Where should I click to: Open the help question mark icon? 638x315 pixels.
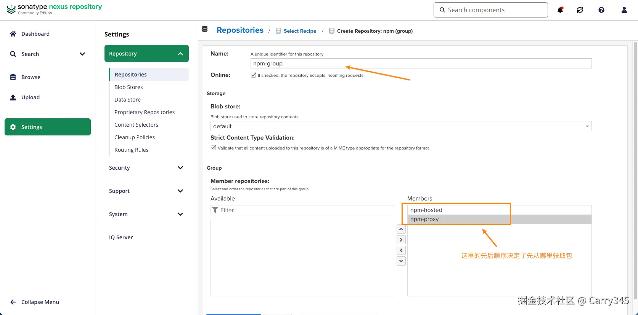601,10
